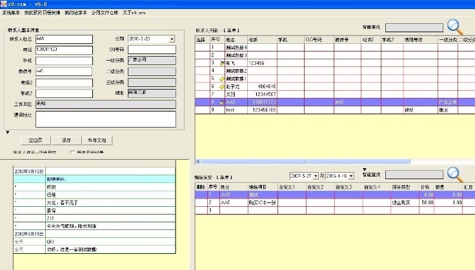This screenshot has height=270, width=475.
Task: Click the 私有文档 button
Action: click(x=97, y=140)
